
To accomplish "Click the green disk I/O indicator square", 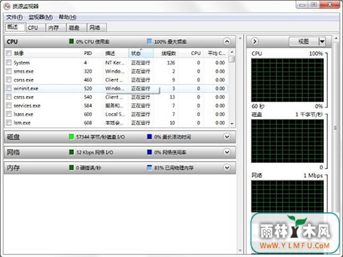I will pyautogui.click(x=71, y=137).
